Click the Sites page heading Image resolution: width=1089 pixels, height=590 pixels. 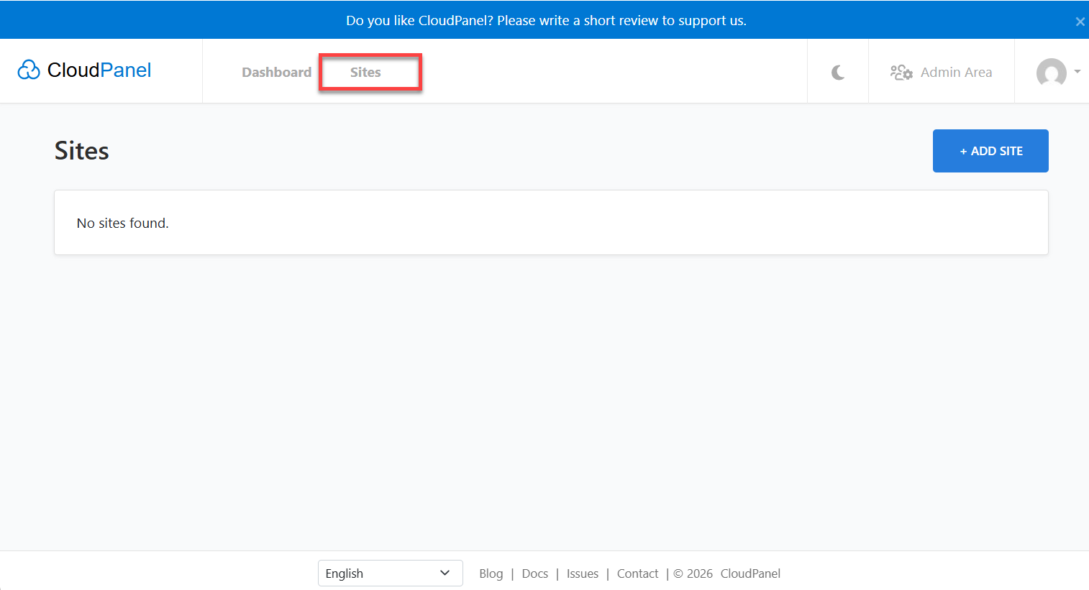(x=82, y=151)
